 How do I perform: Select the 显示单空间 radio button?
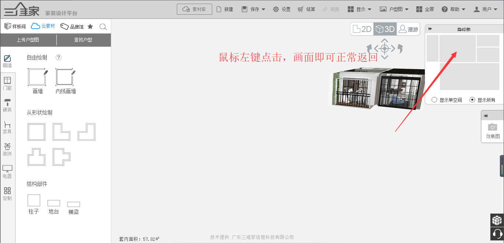(x=434, y=100)
